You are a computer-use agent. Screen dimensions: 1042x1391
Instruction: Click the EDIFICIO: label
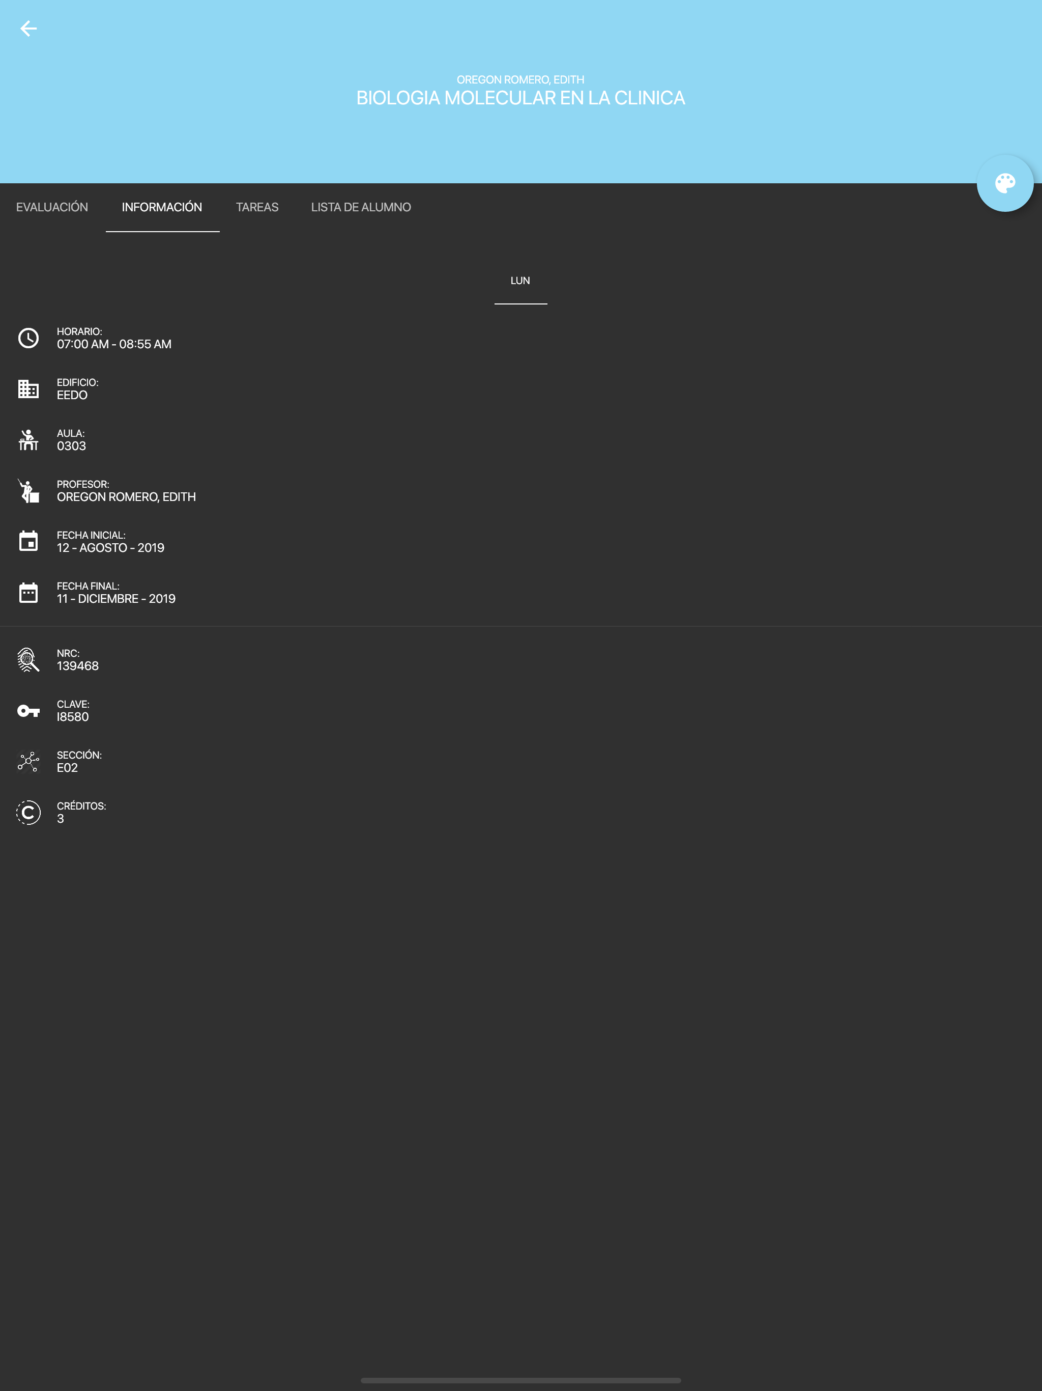pyautogui.click(x=77, y=383)
